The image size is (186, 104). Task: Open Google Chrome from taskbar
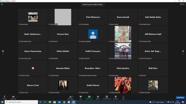tap(64, 102)
